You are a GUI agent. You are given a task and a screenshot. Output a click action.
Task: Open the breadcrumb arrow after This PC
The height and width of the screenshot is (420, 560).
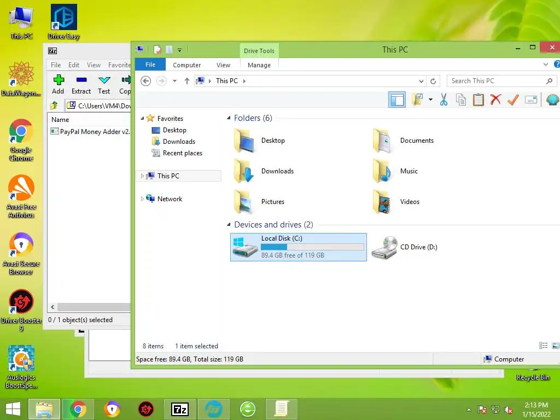[244, 81]
